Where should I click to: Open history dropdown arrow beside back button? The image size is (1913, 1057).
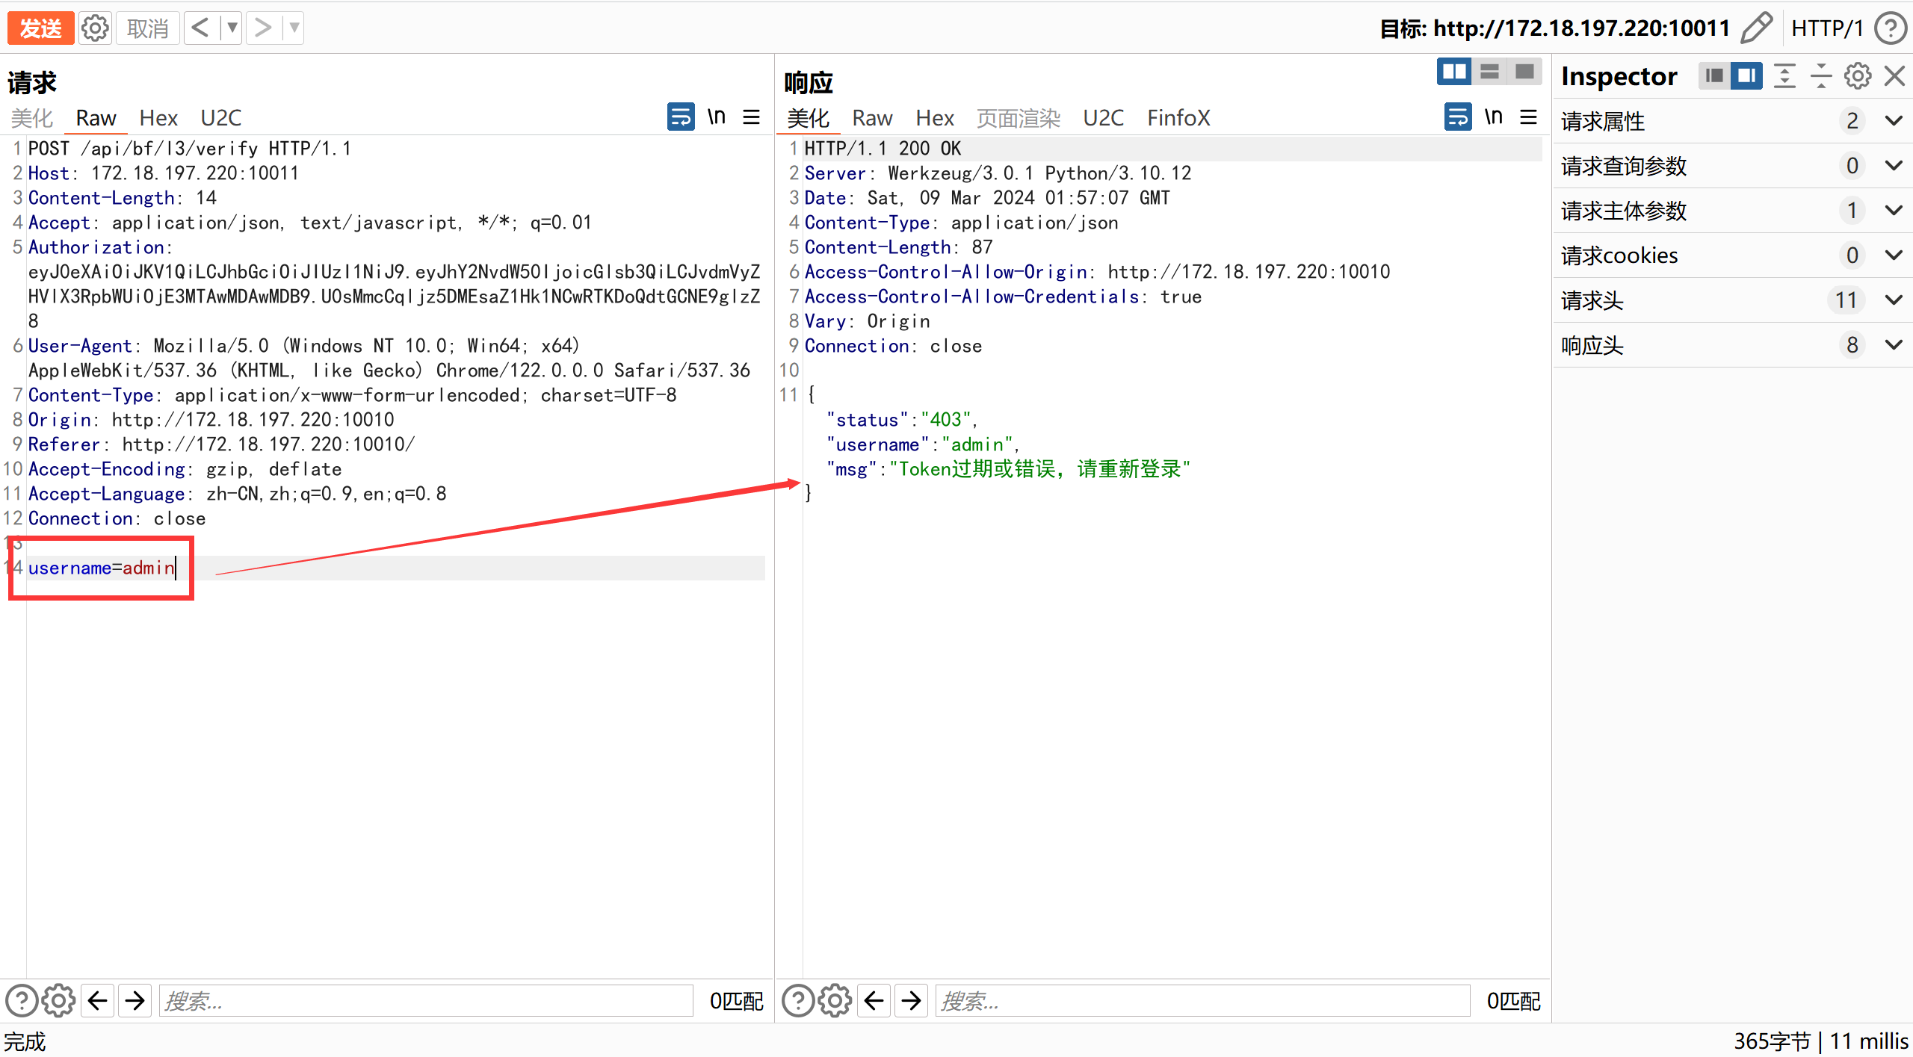point(232,28)
